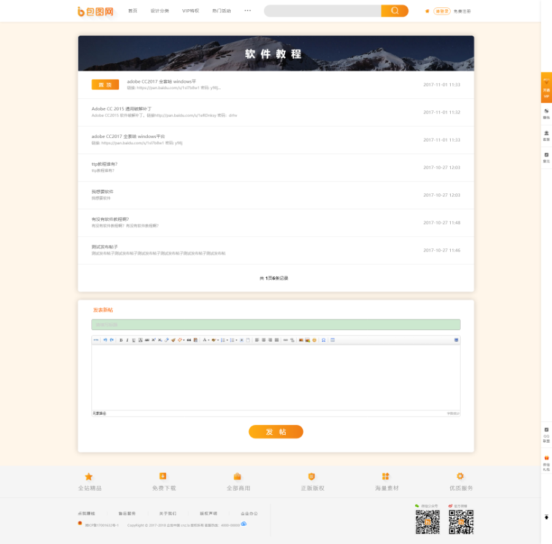Image resolution: width=552 pixels, height=544 pixels.
Task: Align text right in editor
Action: coord(270,340)
